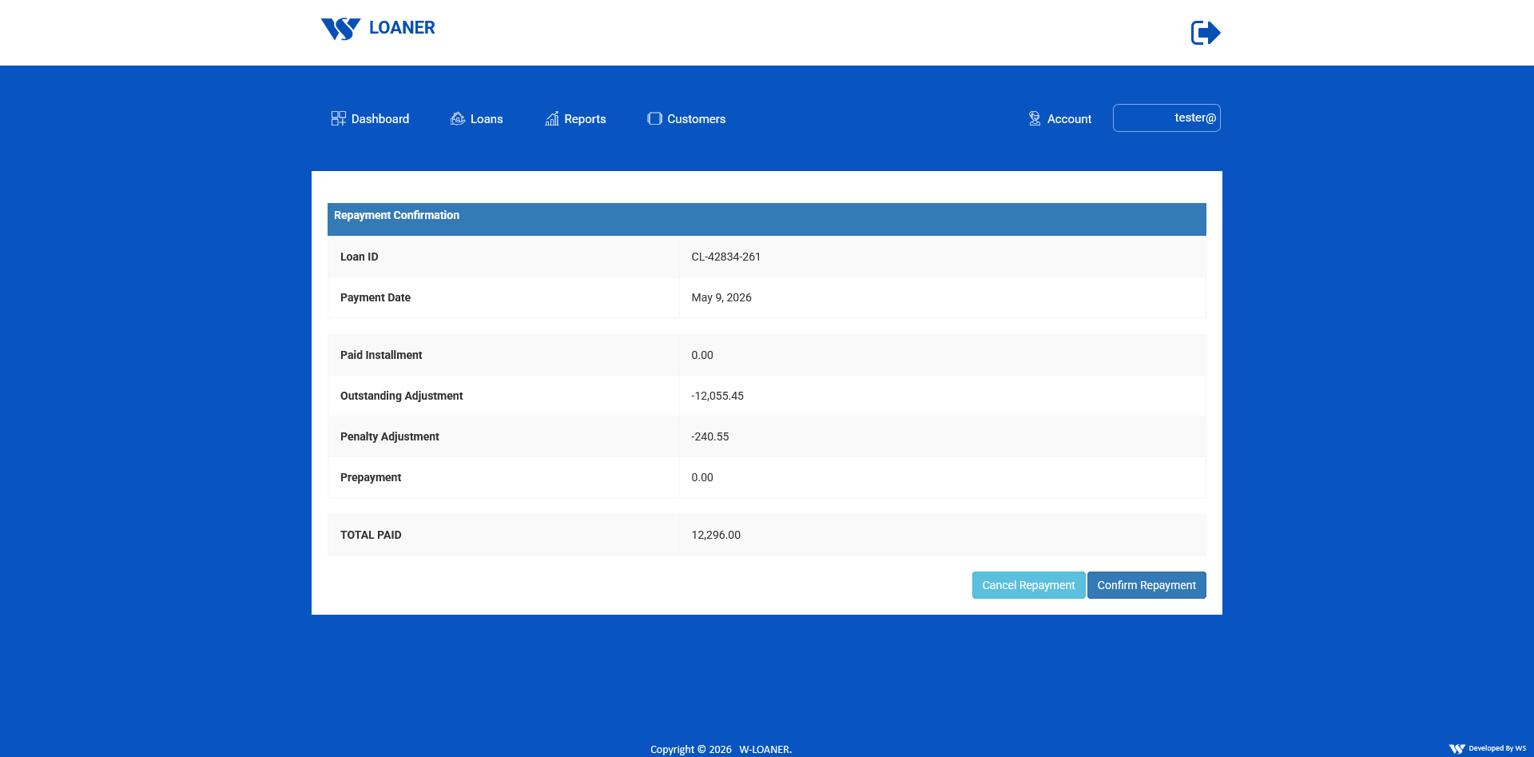
Task: Click the Customers card icon
Action: click(x=654, y=118)
